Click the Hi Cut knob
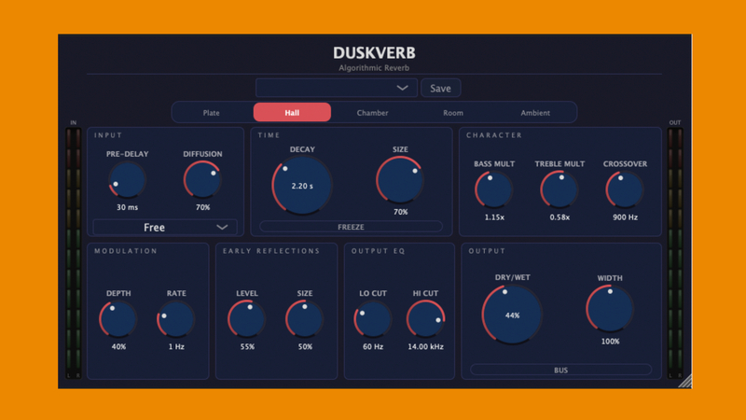 [x=426, y=320]
